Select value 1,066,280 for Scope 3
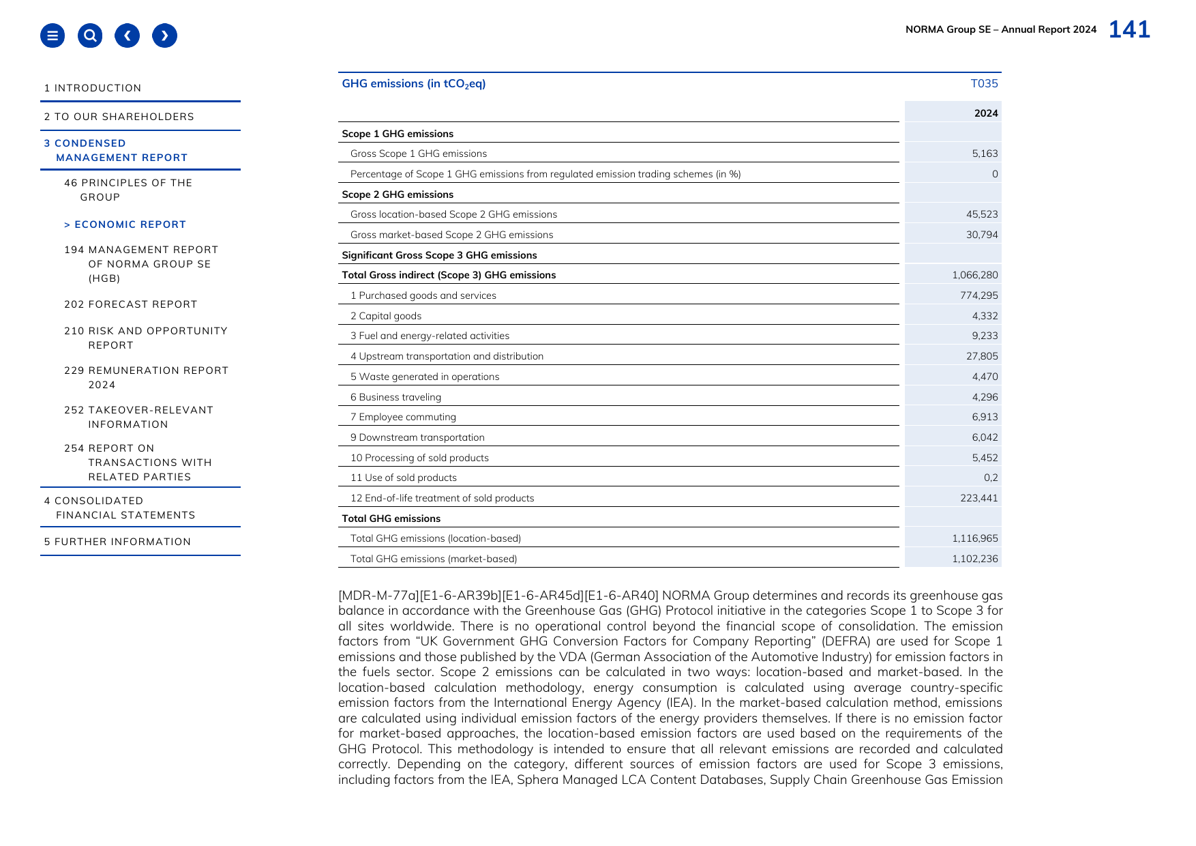This screenshot has width=1196, height=846. point(975,275)
